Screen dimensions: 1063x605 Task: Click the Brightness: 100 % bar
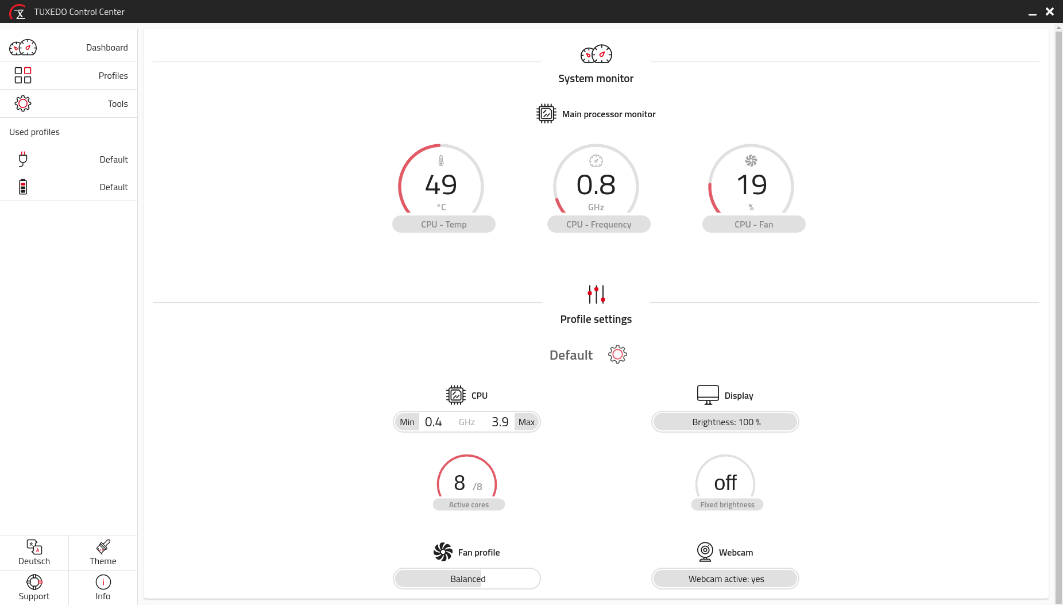pyautogui.click(x=725, y=422)
